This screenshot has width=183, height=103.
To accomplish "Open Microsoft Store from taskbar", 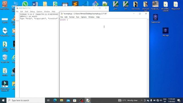I will coord(75,100).
